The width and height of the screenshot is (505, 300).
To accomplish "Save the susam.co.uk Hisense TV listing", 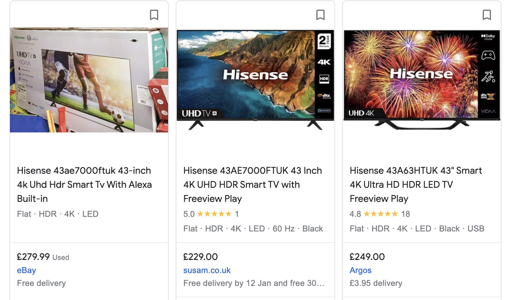I will click(x=320, y=15).
